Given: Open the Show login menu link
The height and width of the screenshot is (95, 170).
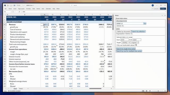Looking at the screenshot, I should tap(121, 18).
